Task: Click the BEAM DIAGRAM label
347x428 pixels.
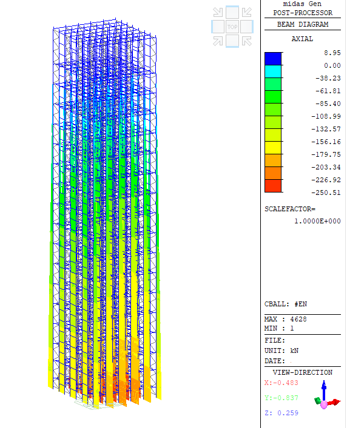Action: pos(303,24)
